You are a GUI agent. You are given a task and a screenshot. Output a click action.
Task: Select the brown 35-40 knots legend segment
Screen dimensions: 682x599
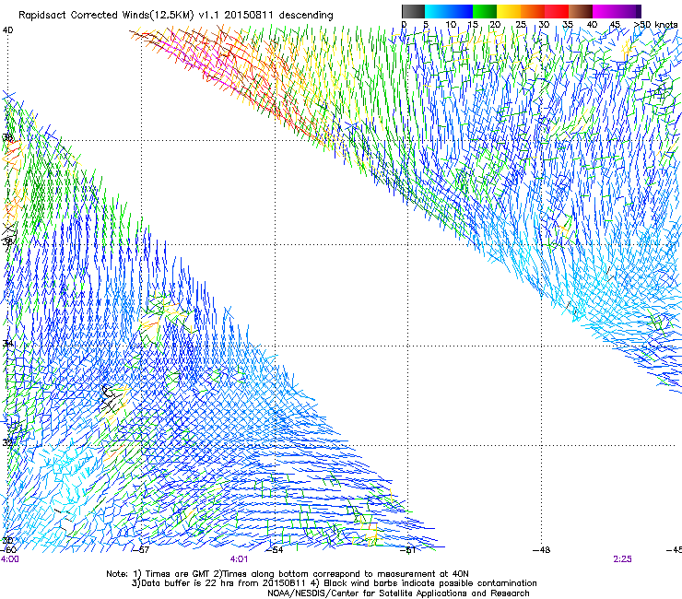point(581,11)
